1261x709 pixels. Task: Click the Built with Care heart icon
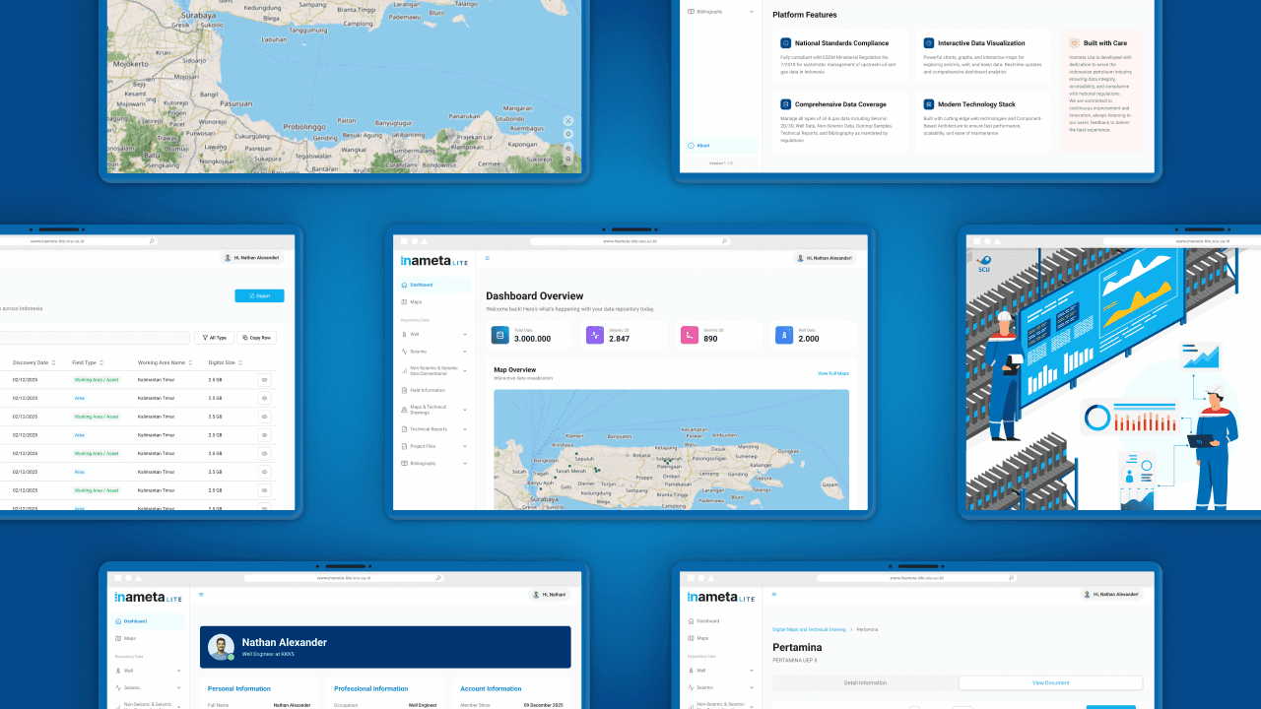point(1075,43)
